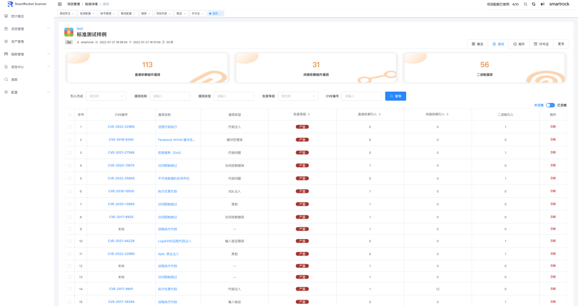Click the blue 查询 button
Image resolution: width=578 pixels, height=306 pixels.
tap(396, 96)
